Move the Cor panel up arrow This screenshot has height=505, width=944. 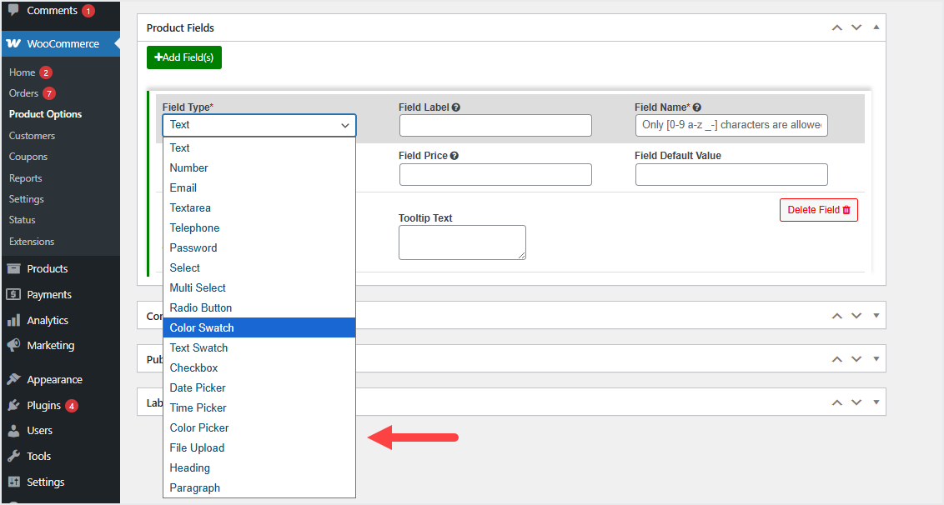tap(836, 315)
